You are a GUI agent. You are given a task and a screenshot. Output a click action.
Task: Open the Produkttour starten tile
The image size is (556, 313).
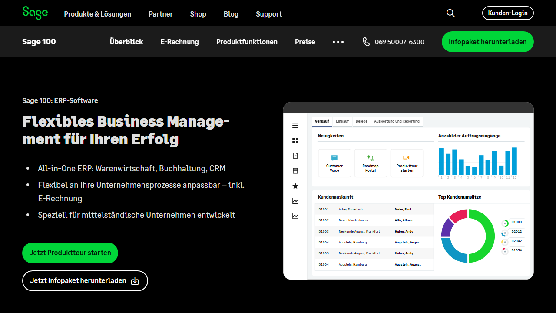pyautogui.click(x=407, y=163)
